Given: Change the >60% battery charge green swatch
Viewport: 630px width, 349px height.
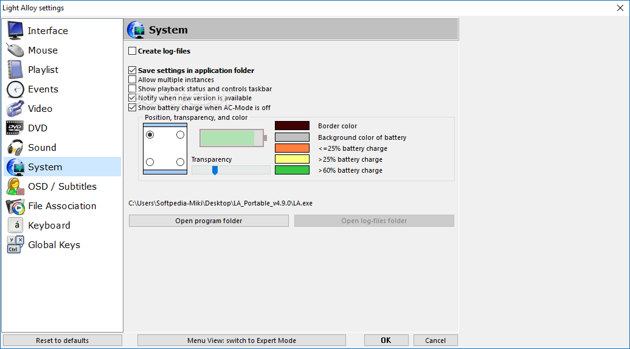Looking at the screenshot, I should click(x=292, y=170).
